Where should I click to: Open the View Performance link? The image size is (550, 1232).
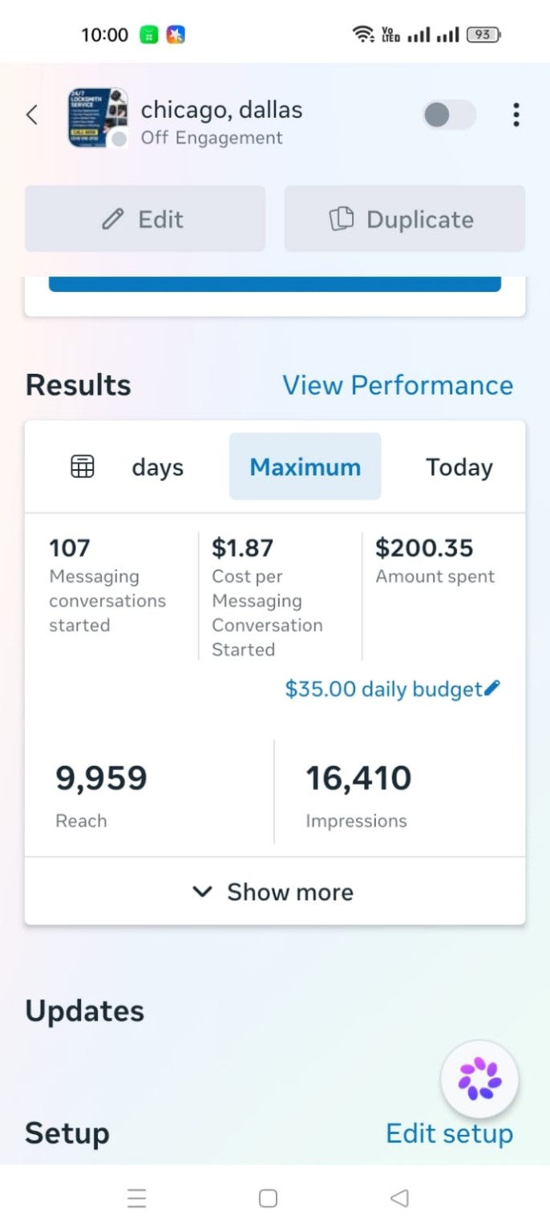tap(398, 385)
